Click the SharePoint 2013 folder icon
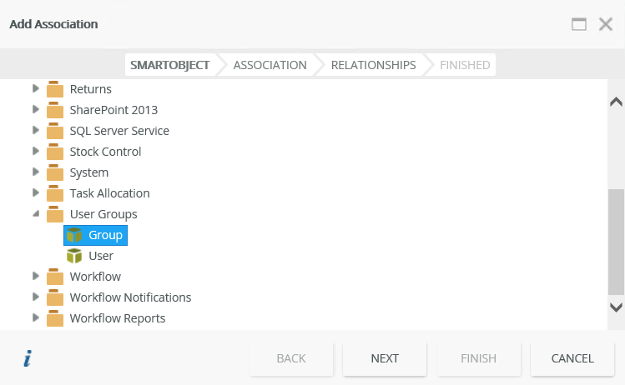This screenshot has width=625, height=385. 55,110
